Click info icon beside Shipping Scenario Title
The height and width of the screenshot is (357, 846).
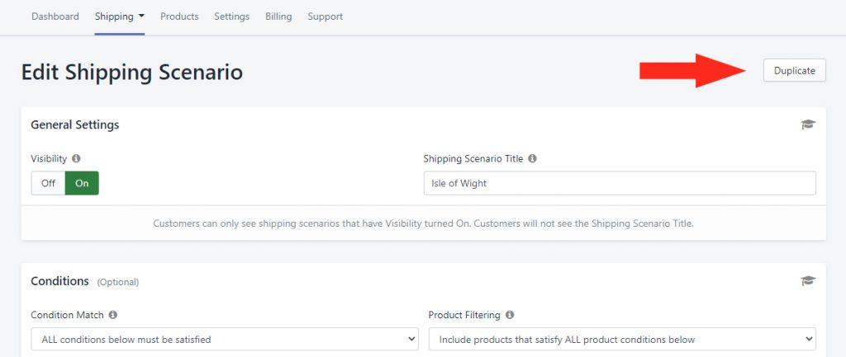click(x=532, y=158)
